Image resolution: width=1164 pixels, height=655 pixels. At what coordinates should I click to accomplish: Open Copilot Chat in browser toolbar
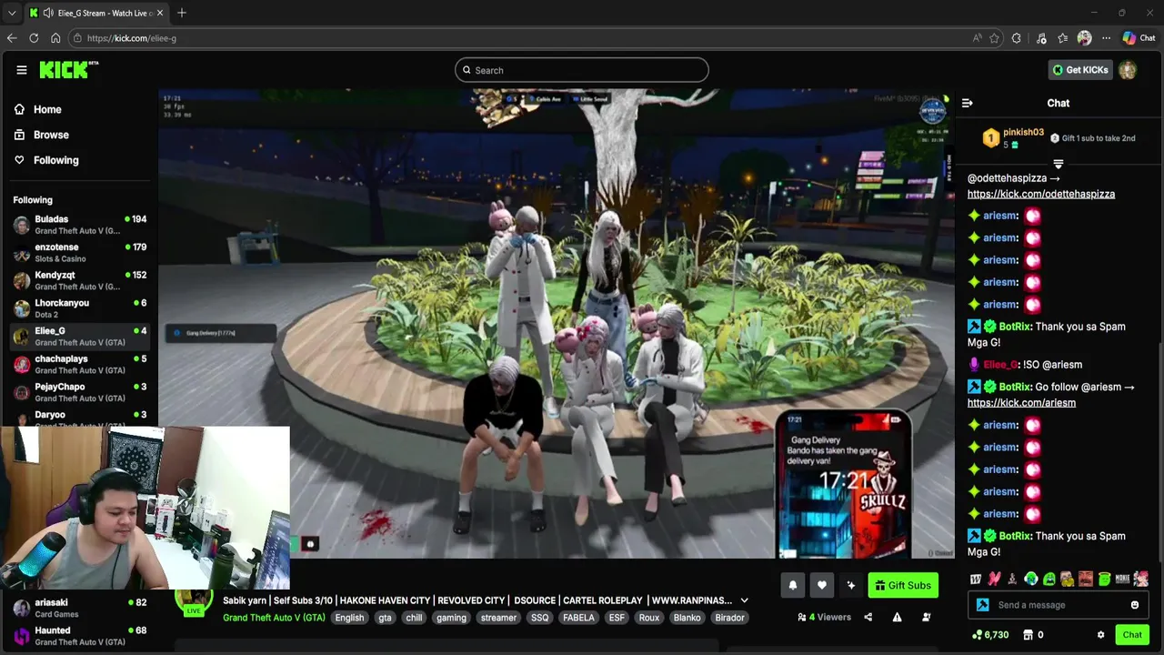(1138, 38)
